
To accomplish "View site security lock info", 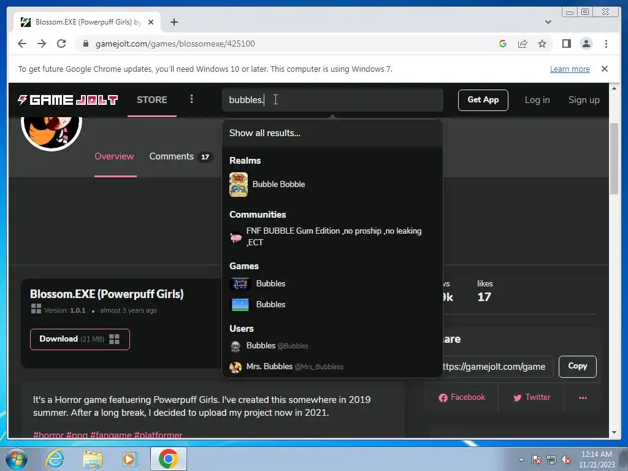I will [x=85, y=44].
